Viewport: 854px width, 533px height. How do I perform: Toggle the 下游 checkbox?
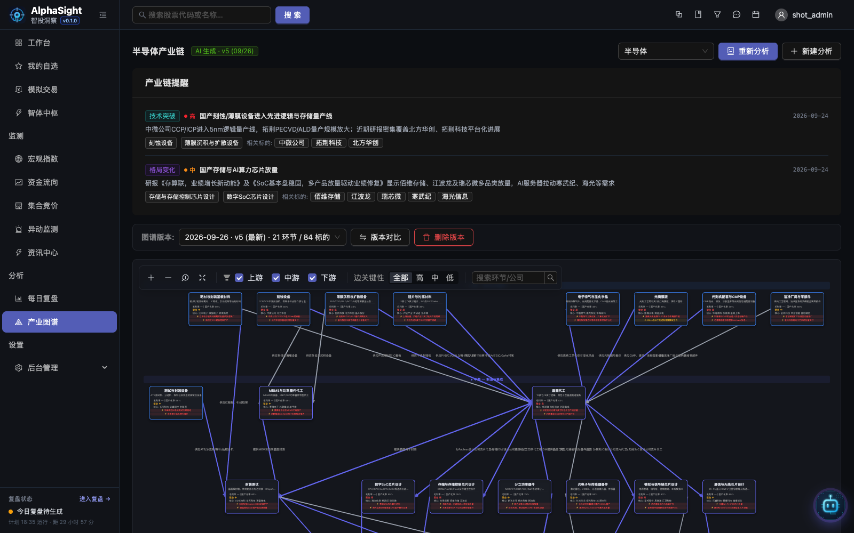click(312, 278)
